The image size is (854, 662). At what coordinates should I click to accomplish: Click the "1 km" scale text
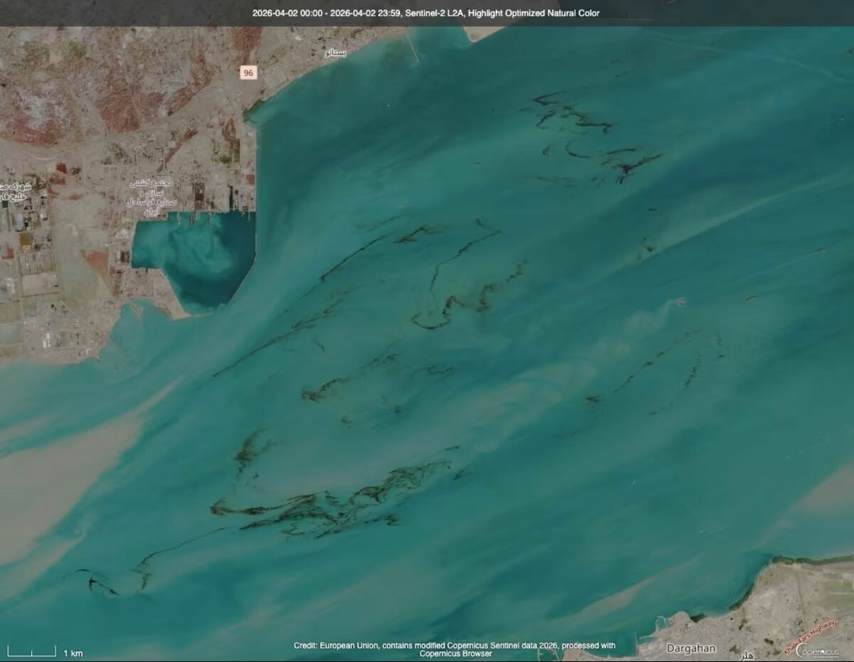click(73, 653)
